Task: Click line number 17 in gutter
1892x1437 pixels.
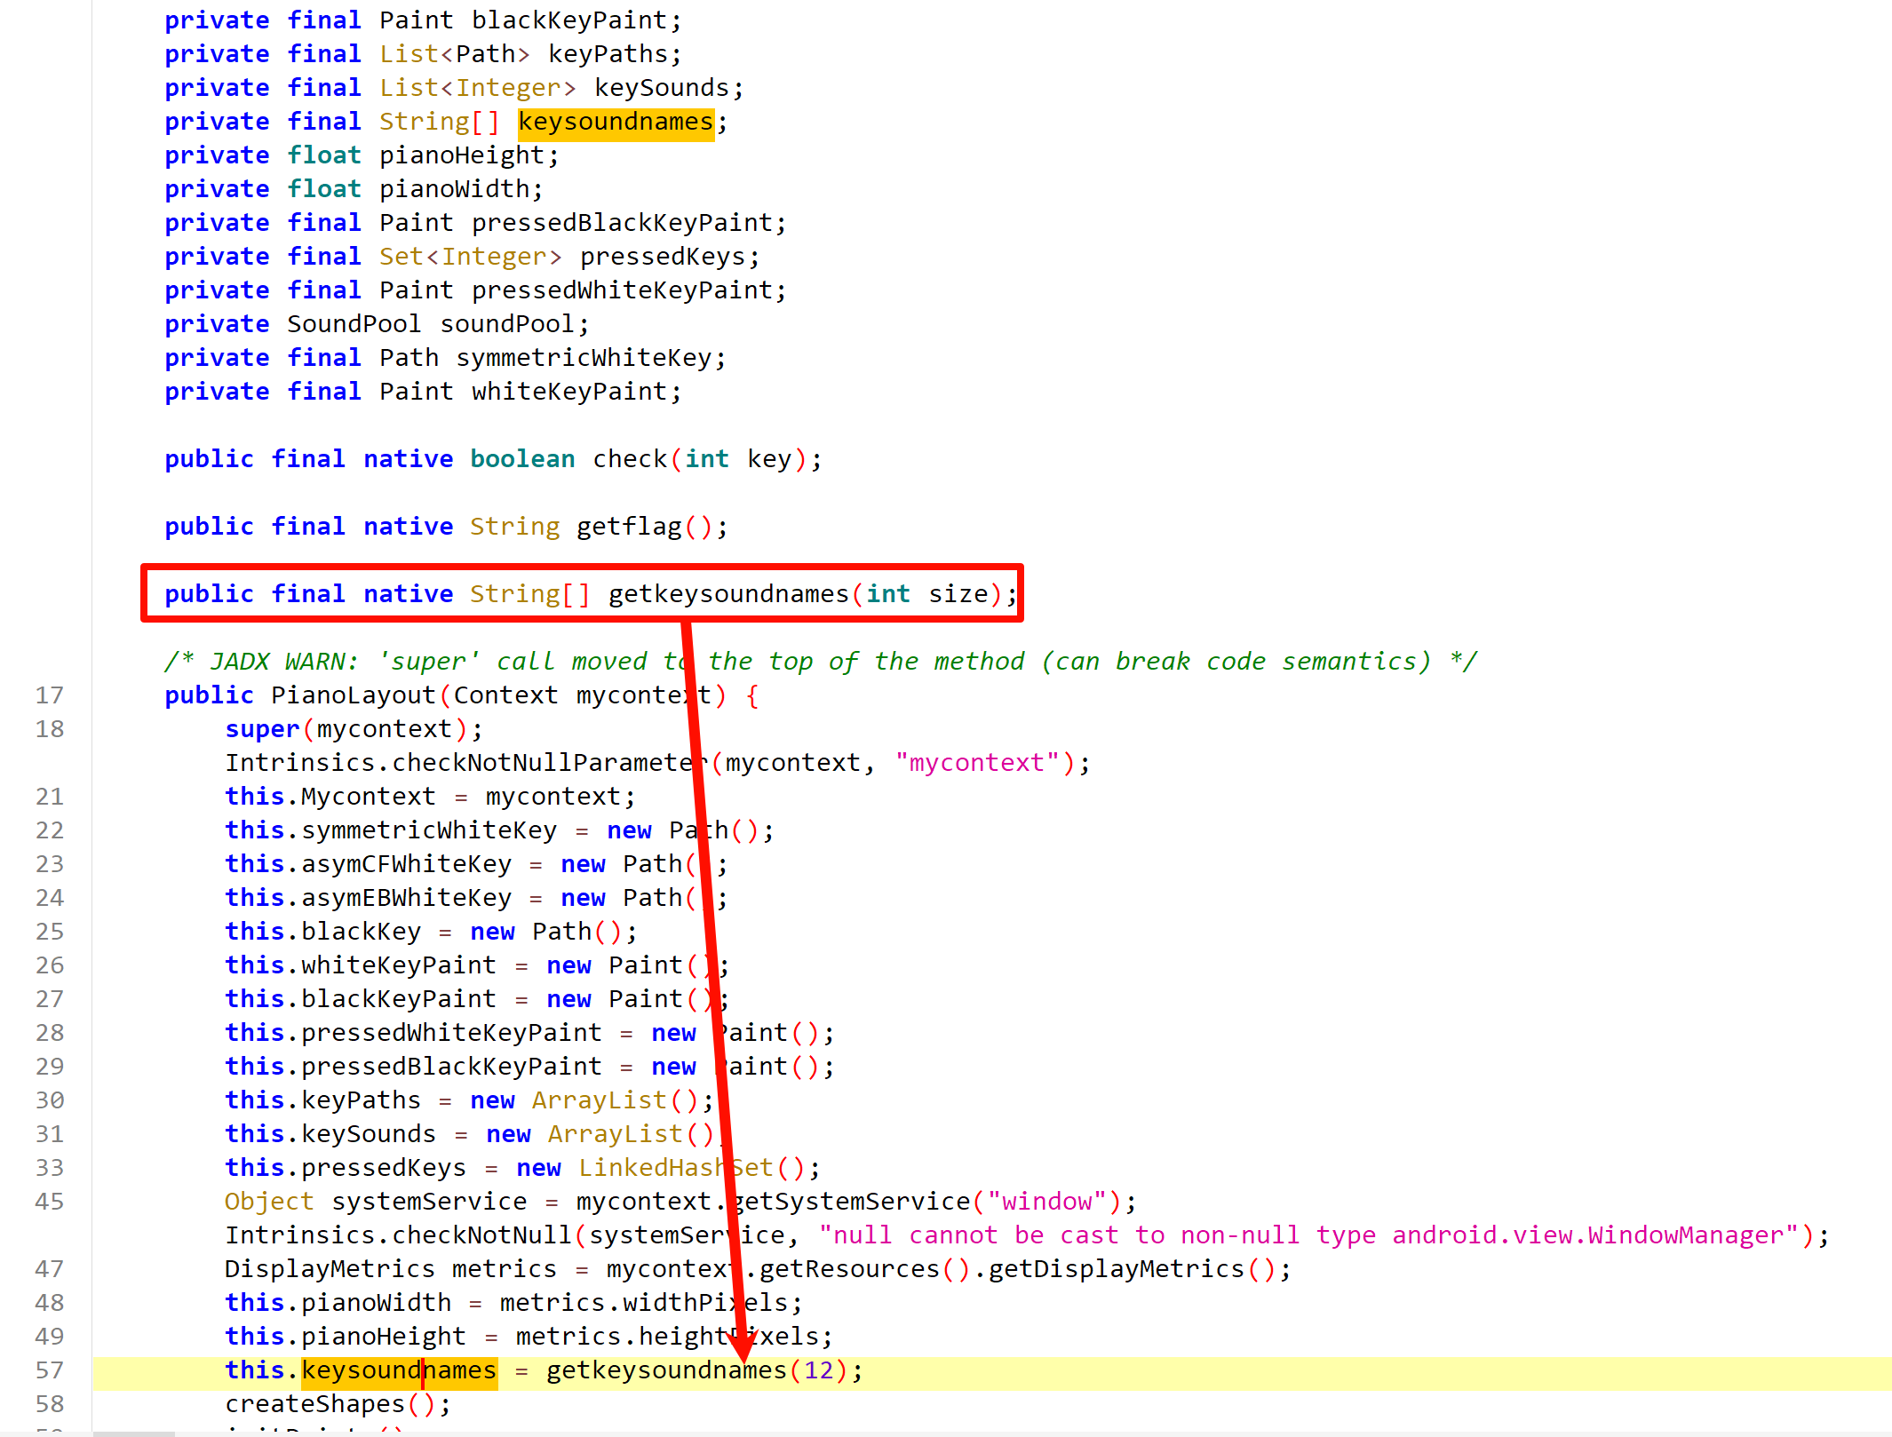Action: (x=50, y=695)
